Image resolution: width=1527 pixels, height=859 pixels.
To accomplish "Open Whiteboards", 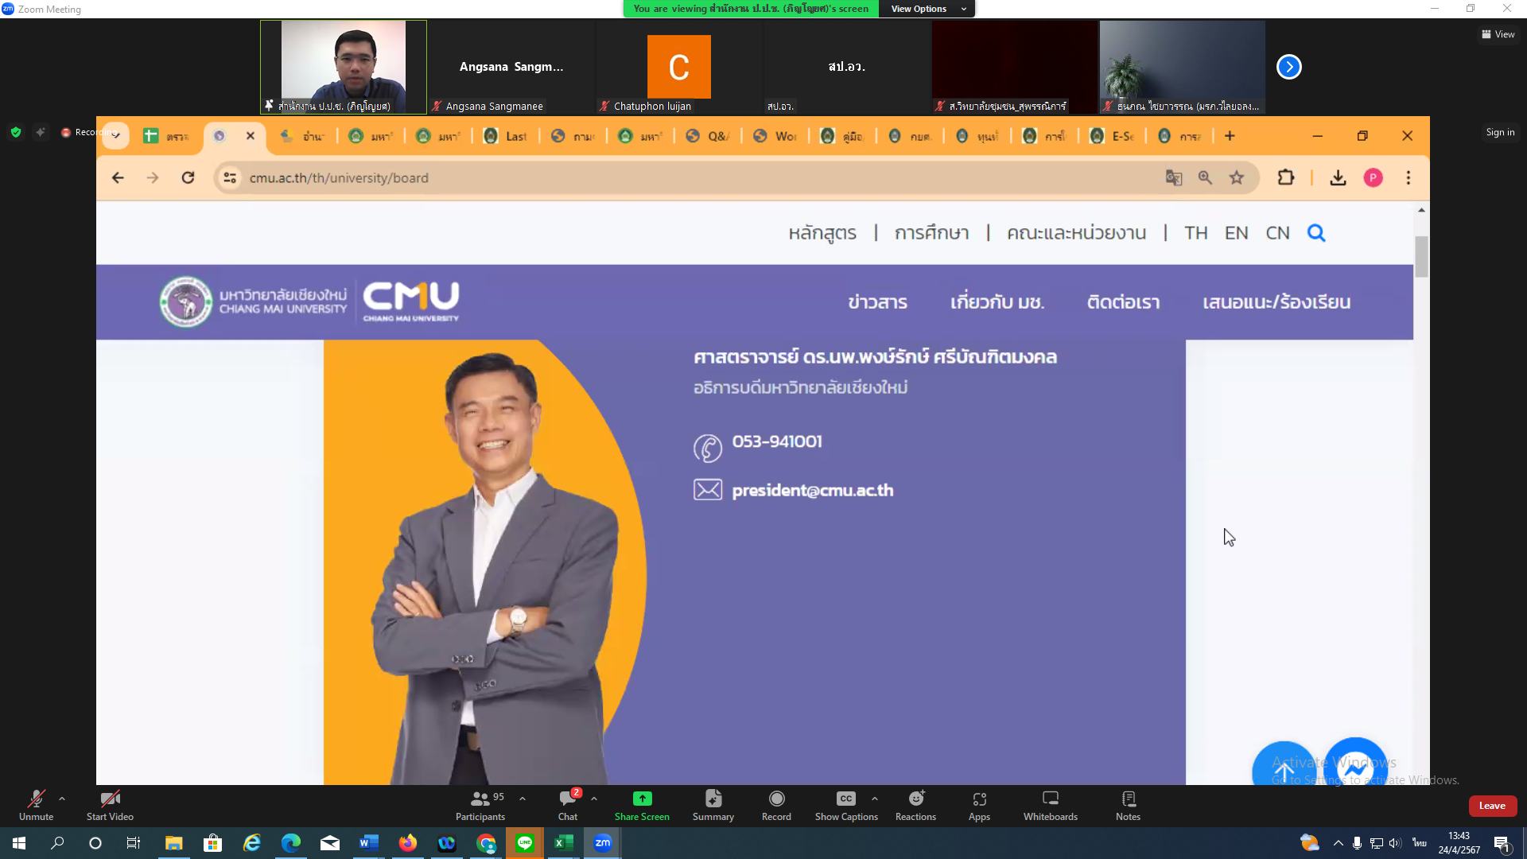I will click(1051, 805).
